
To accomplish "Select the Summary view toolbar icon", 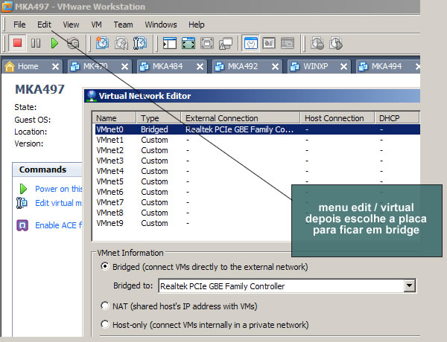I will 250,43.
